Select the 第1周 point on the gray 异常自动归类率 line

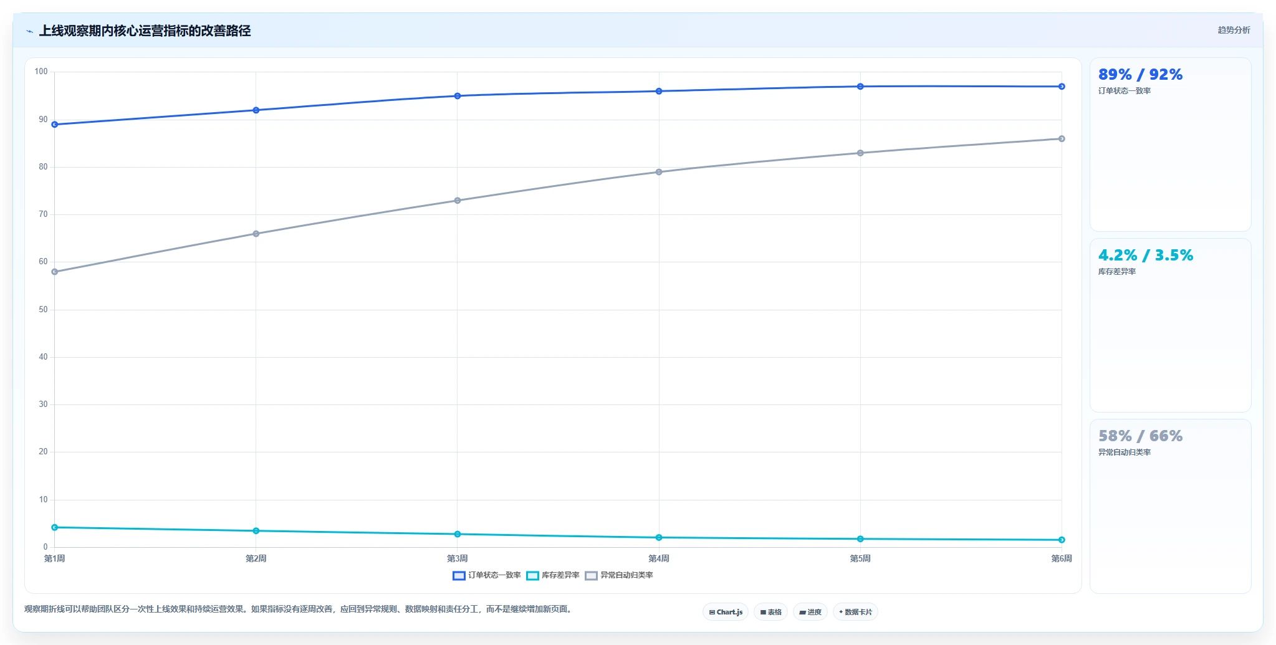tap(55, 272)
